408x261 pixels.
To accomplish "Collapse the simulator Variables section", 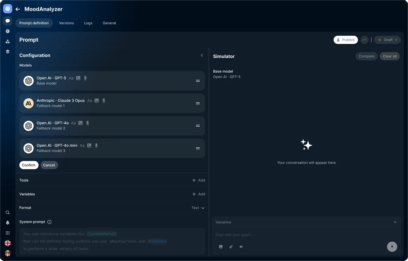I will tap(395, 222).
